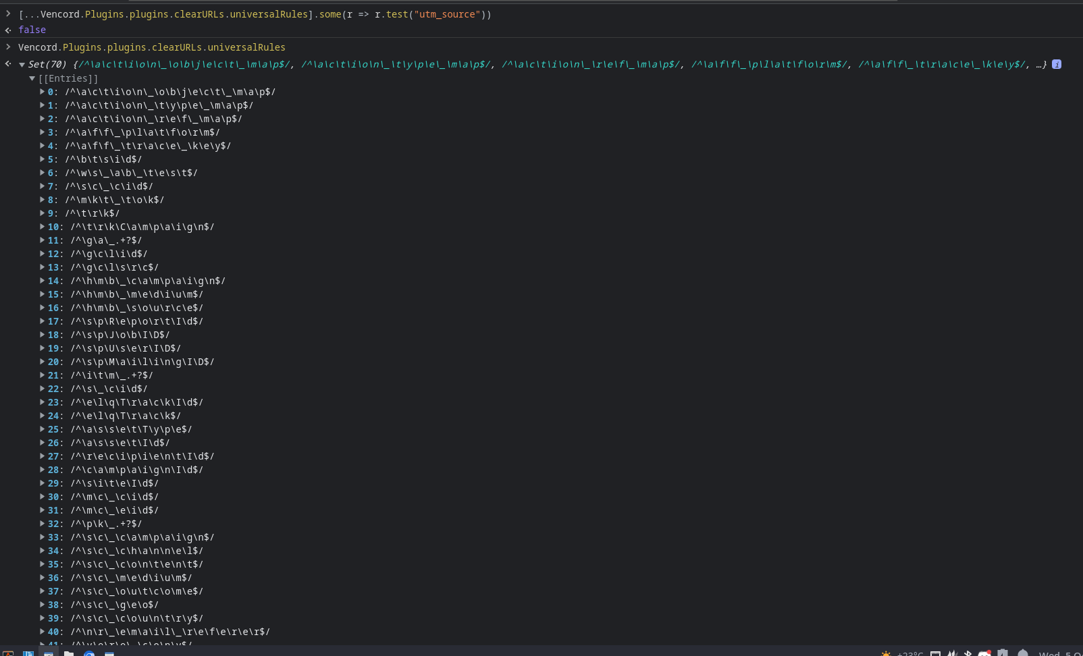The image size is (1083, 656).
Task: Expand entry 5 arrow
Action: (42, 159)
